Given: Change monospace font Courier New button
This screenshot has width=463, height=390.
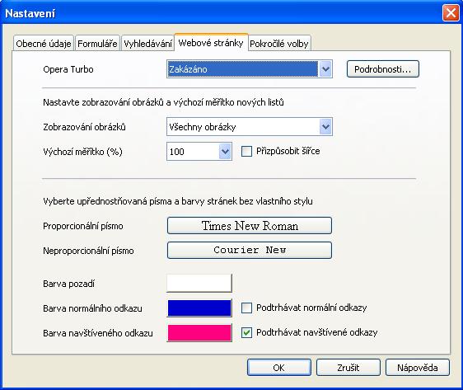Looking at the screenshot, I should (x=250, y=251).
